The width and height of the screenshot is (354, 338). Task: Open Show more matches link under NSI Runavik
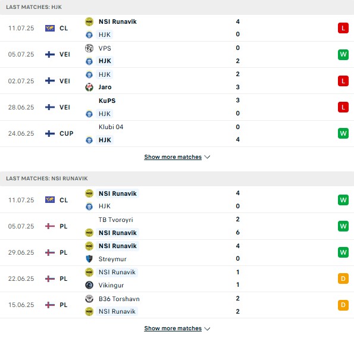pos(173,328)
